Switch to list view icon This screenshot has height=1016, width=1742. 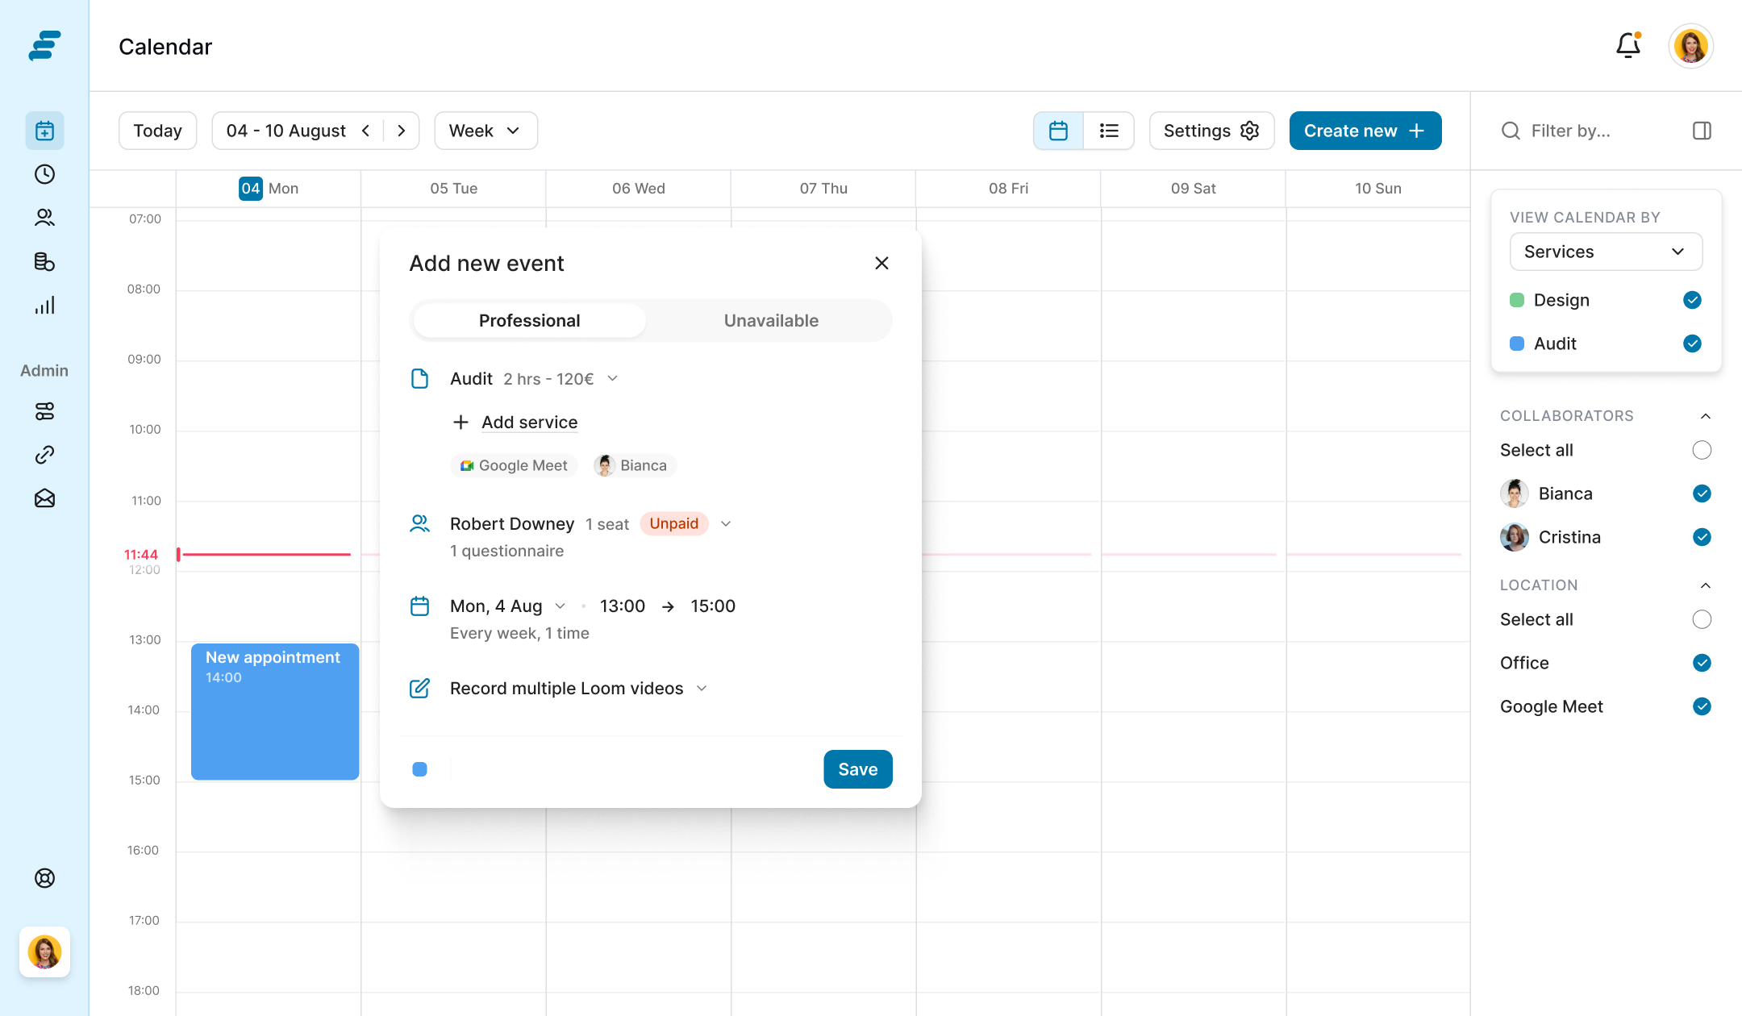click(x=1109, y=131)
